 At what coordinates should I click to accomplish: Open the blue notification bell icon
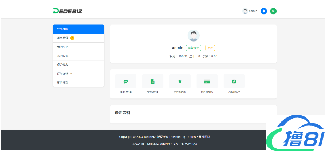[x=264, y=11]
